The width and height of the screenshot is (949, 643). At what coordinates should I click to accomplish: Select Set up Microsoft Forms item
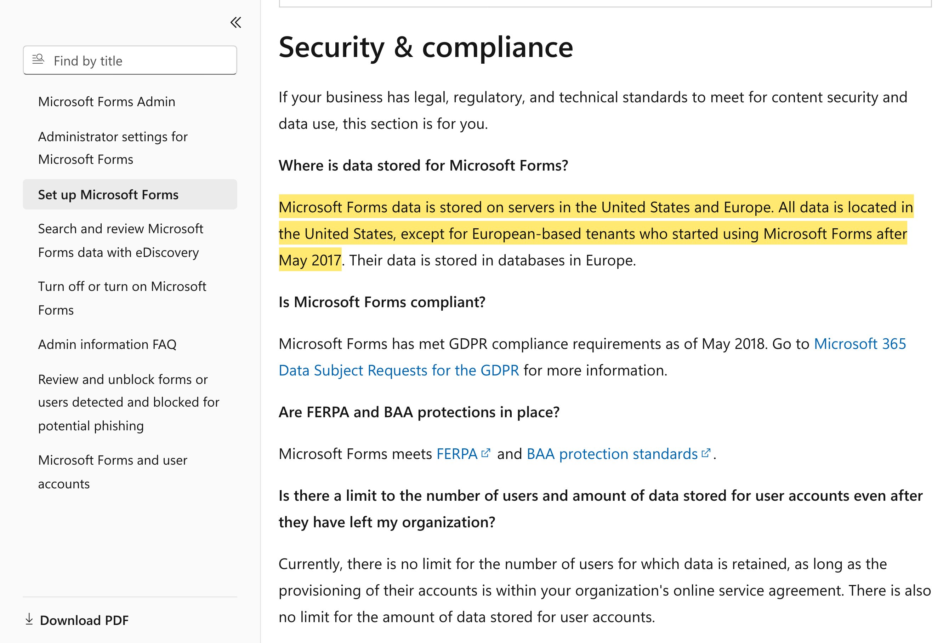[x=130, y=195]
